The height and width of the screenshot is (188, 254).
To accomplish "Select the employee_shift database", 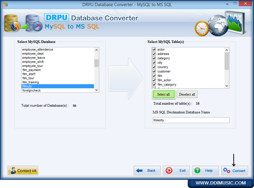I will point(58,62).
